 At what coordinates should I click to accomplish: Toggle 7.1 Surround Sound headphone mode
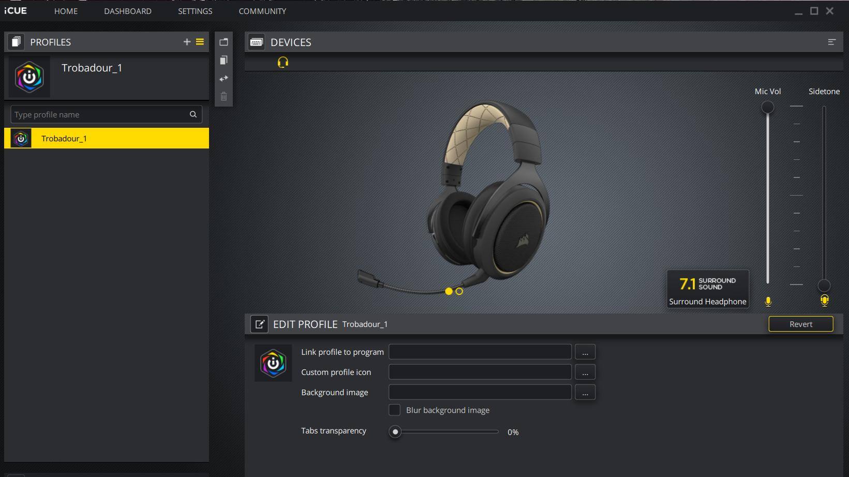(x=707, y=289)
